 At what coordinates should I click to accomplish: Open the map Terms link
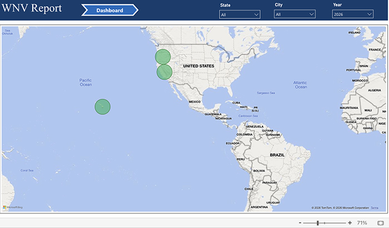pos(375,207)
